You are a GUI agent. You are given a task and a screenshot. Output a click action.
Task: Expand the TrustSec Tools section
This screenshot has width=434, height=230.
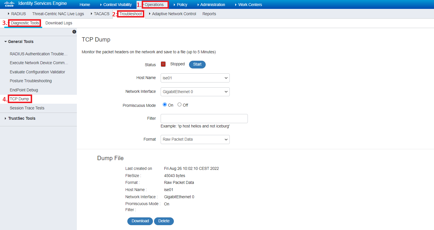pos(20,118)
